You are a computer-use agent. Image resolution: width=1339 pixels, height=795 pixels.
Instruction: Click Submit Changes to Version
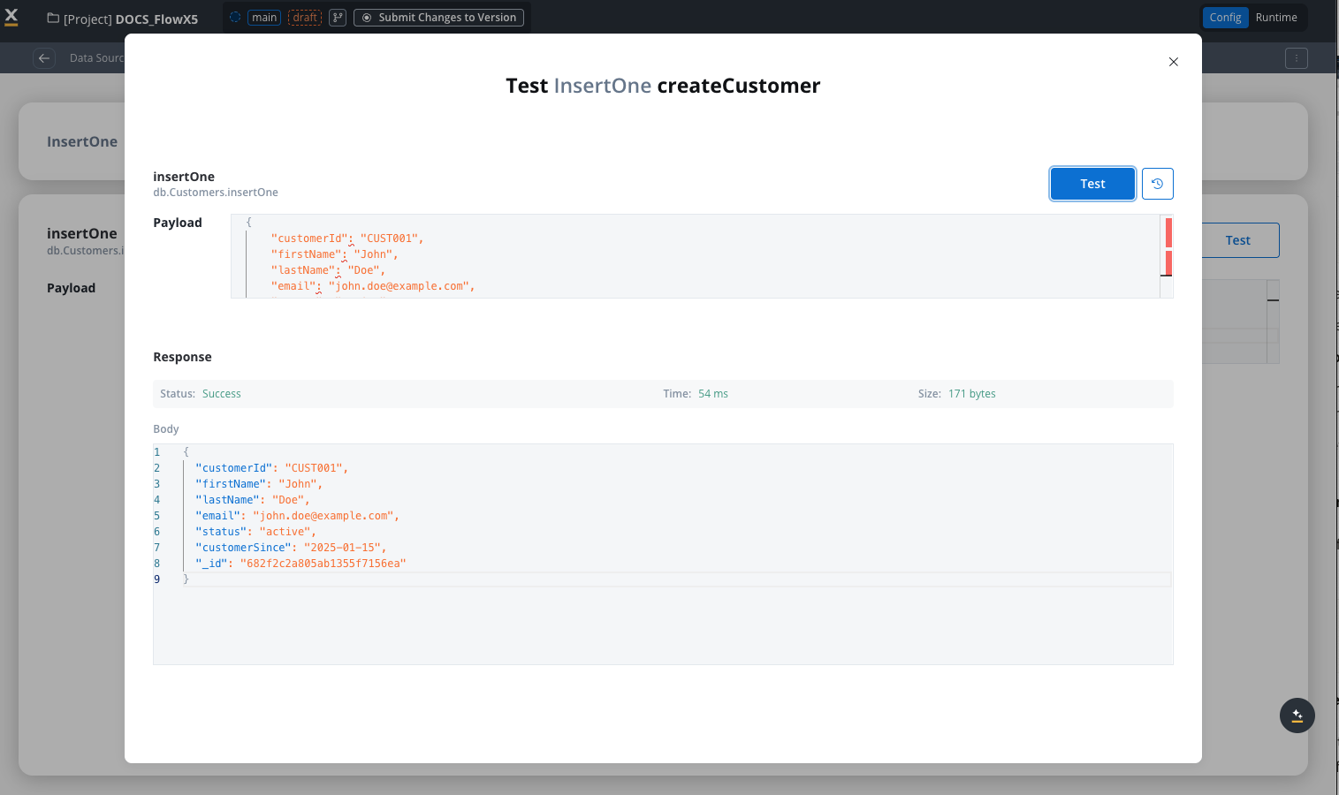click(438, 18)
